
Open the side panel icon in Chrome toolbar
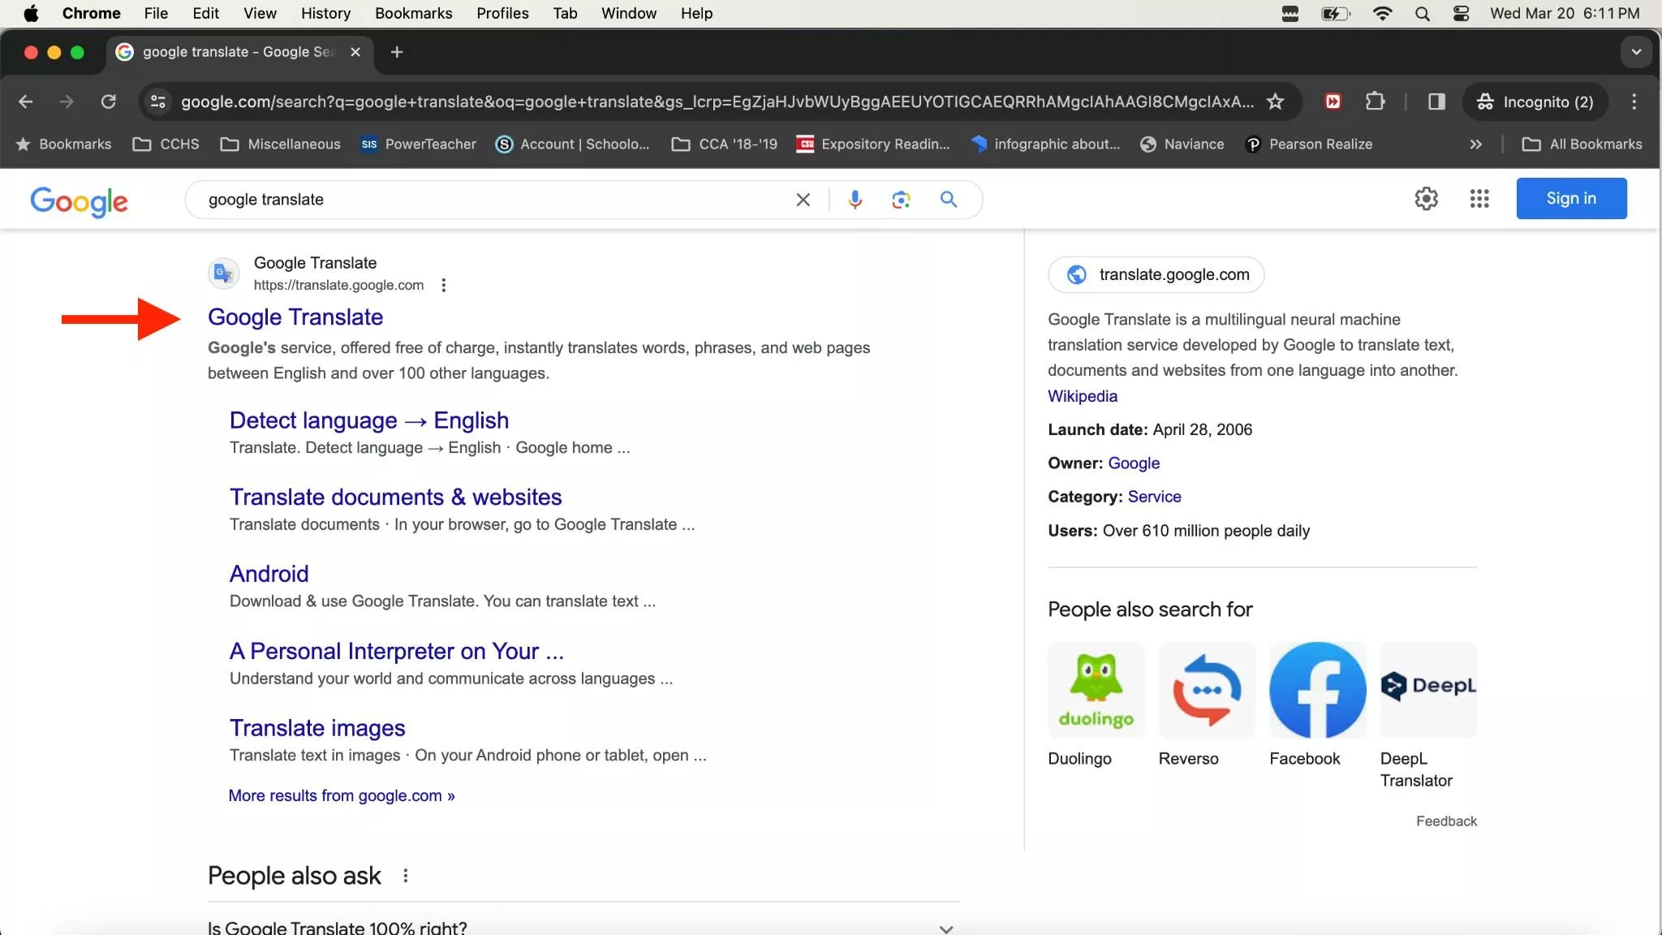[1436, 101]
